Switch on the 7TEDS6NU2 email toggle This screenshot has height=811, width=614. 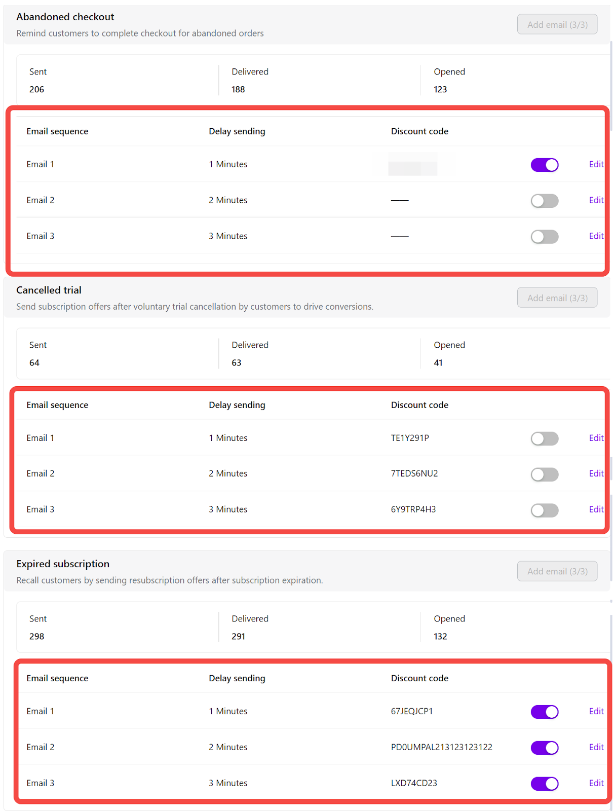click(x=545, y=474)
